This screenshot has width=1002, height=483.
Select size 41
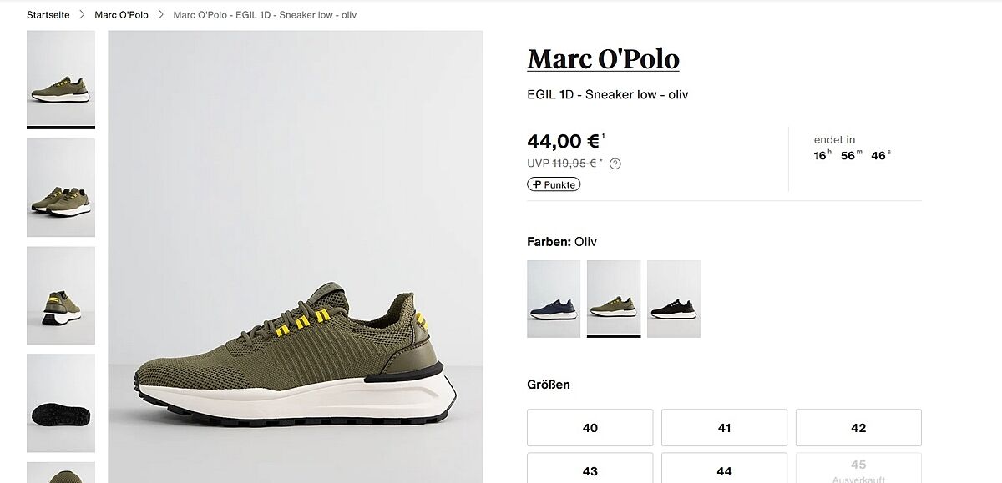(x=724, y=428)
